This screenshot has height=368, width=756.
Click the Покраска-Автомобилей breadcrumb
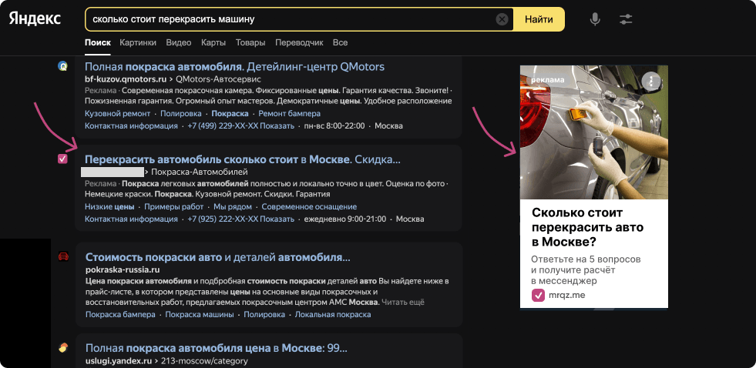click(199, 172)
